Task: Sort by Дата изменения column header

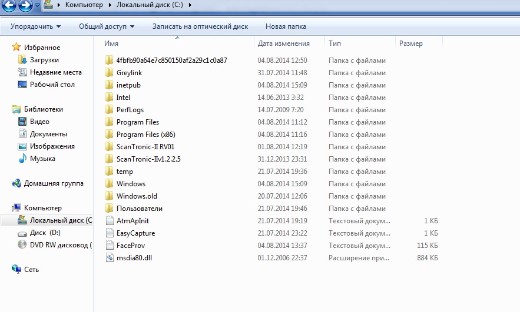Action: (x=284, y=43)
